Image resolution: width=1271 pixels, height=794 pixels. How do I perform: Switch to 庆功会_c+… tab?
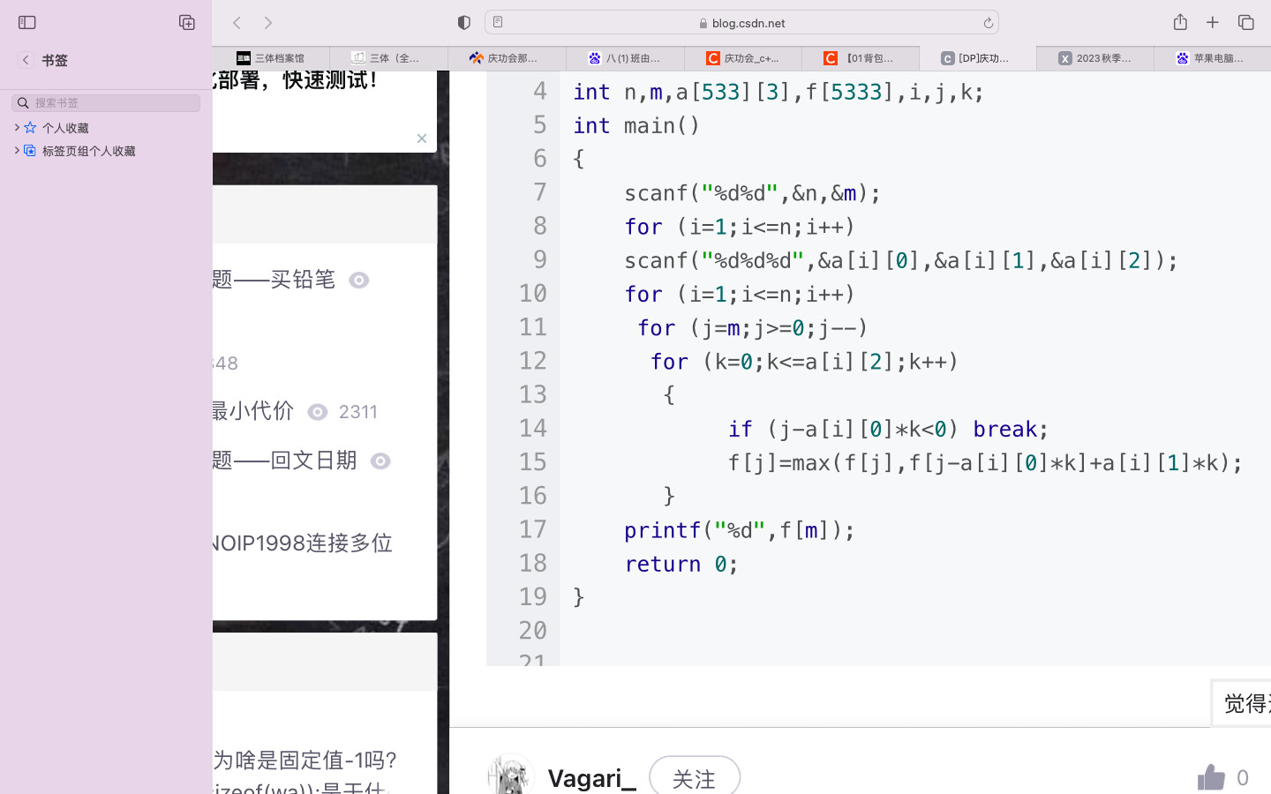tap(743, 58)
